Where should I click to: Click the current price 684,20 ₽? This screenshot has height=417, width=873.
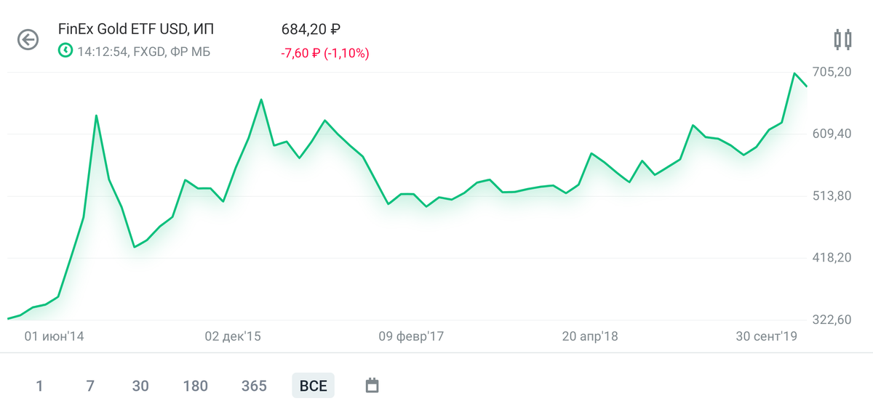[x=311, y=30]
